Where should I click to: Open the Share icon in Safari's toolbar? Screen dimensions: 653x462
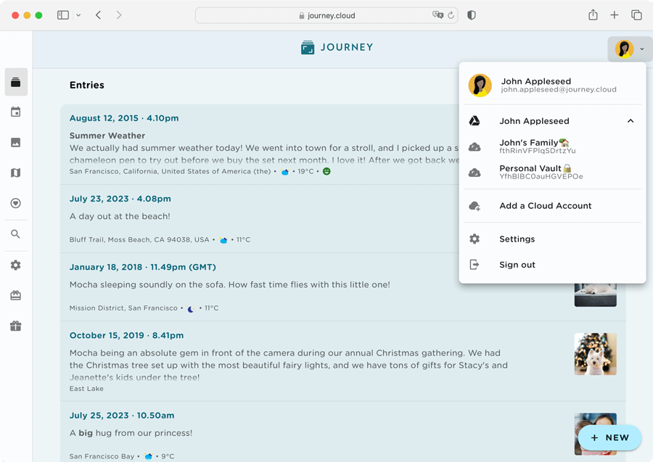pyautogui.click(x=593, y=15)
